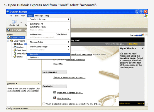Click the Outbox folder icon
The width and height of the screenshot is (154, 112).
pos(15,47)
